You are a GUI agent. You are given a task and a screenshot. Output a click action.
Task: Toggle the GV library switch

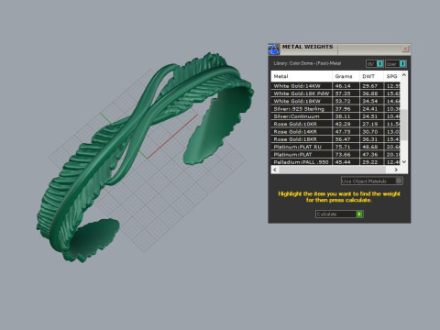click(x=375, y=63)
